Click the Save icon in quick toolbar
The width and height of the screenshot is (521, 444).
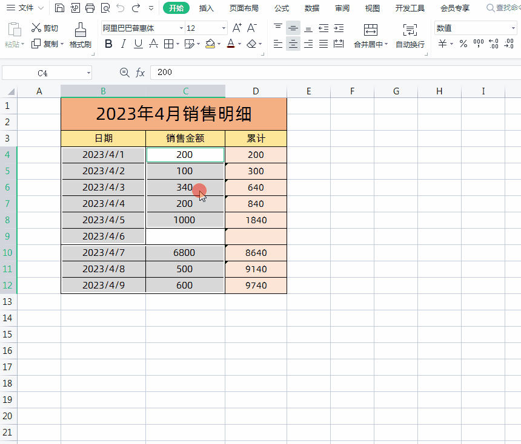coord(59,8)
